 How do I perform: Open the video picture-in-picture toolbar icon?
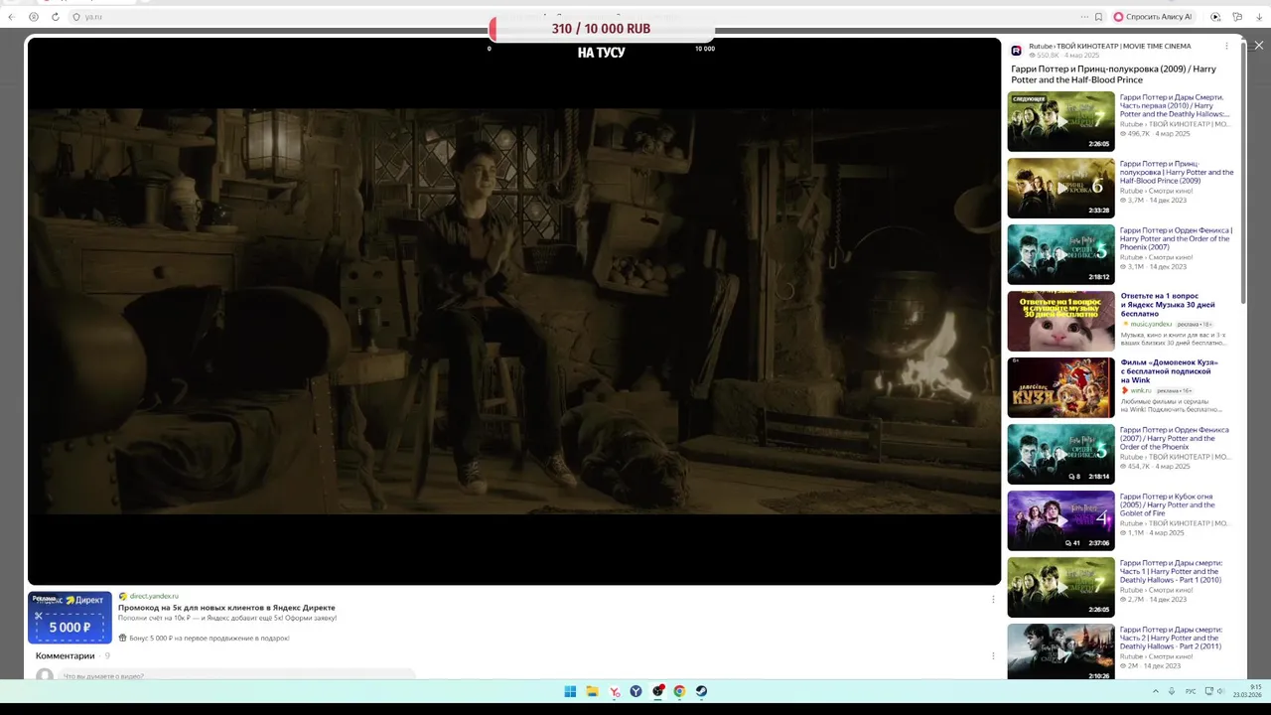pos(1215,17)
